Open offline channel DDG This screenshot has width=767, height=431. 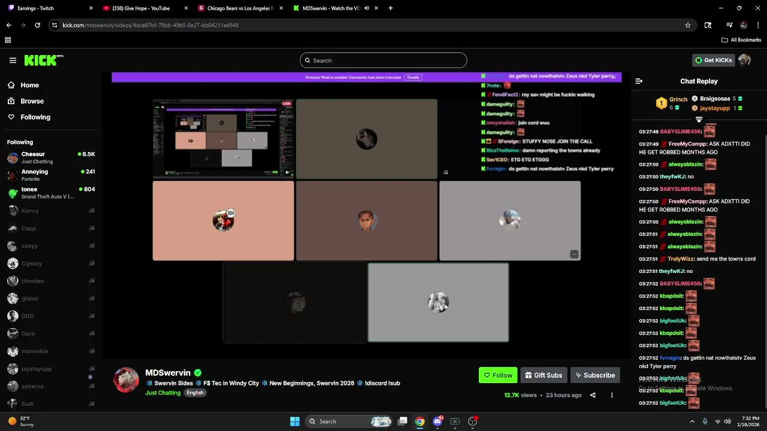(x=51, y=316)
